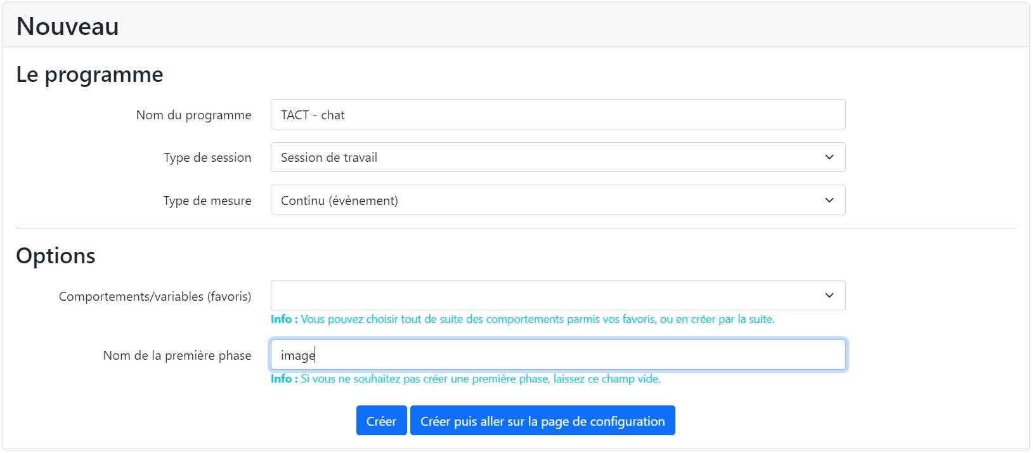Image resolution: width=1033 pixels, height=453 pixels.
Task: Click the Créer button
Action: [381, 421]
